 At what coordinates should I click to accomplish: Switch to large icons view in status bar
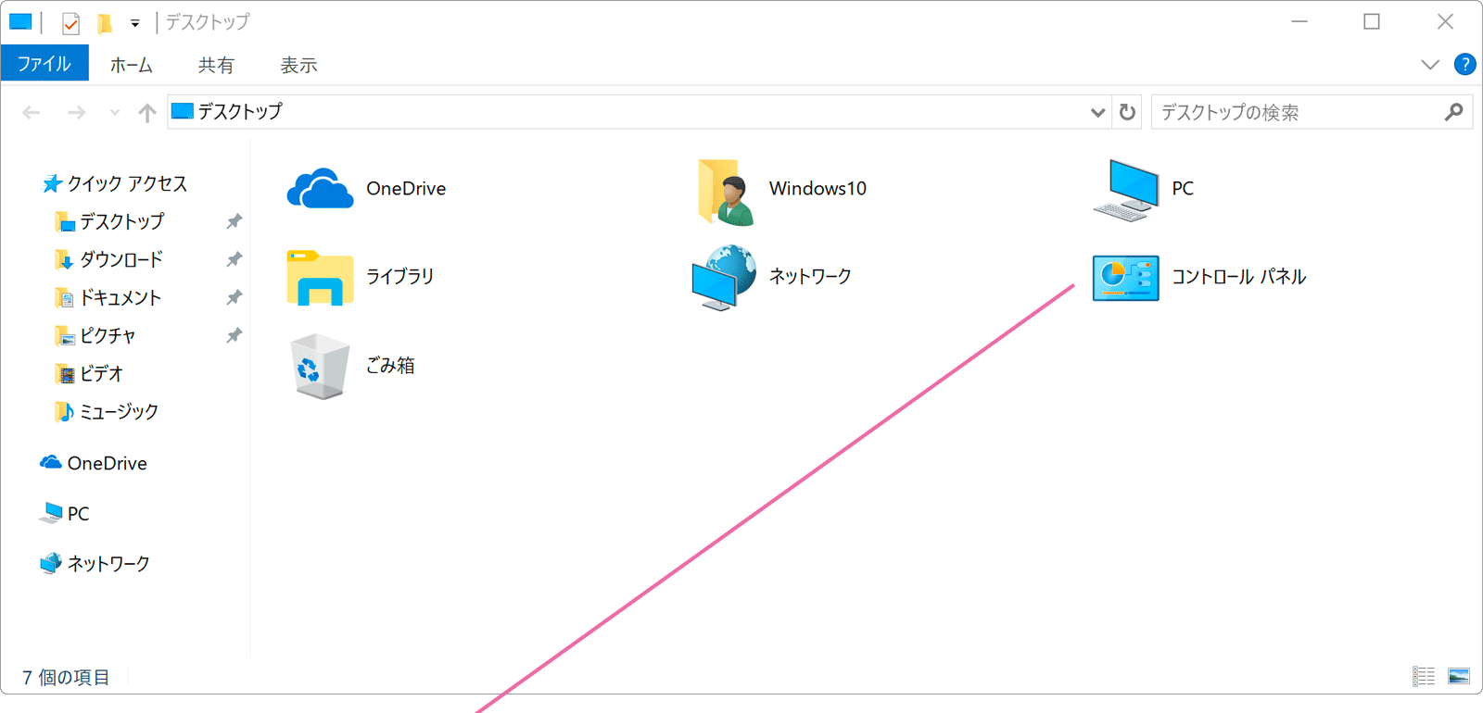[x=1459, y=677]
